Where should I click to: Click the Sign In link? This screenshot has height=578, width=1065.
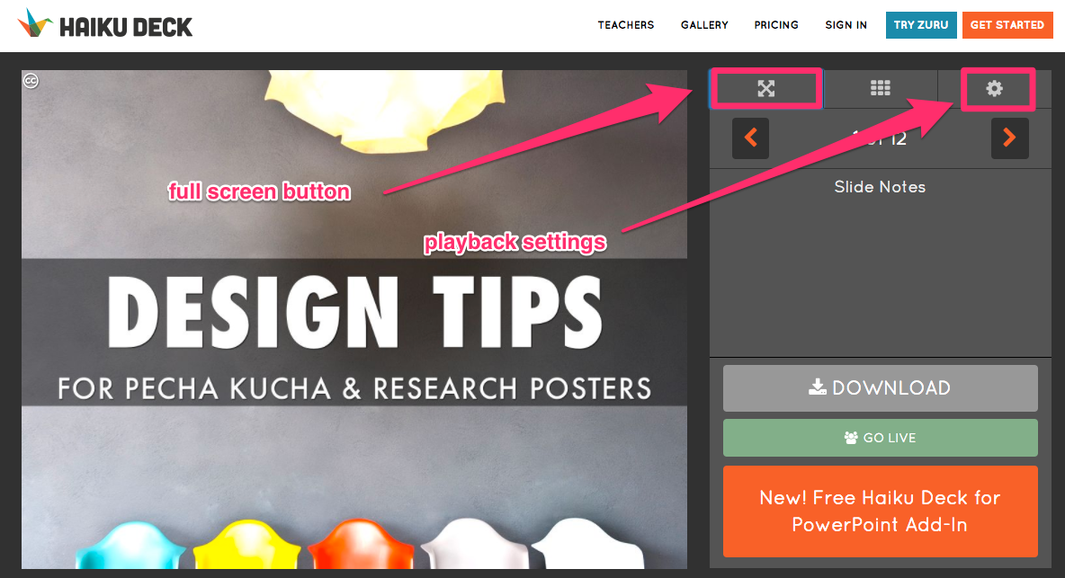846,25
